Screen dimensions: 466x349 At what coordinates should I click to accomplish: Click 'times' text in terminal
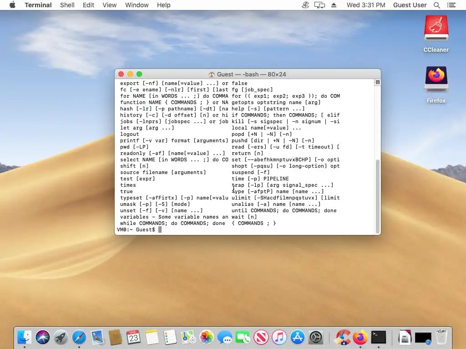pyautogui.click(x=128, y=185)
